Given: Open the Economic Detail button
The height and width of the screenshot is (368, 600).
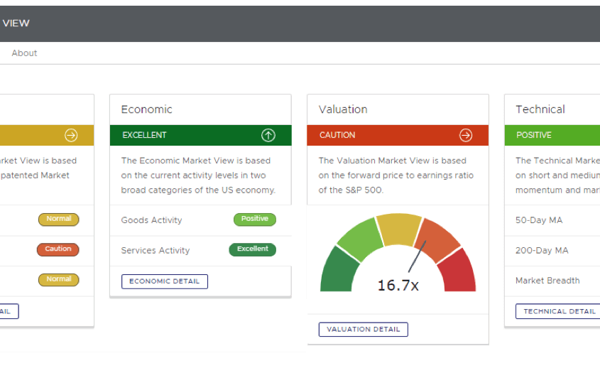Looking at the screenshot, I should click(x=165, y=281).
